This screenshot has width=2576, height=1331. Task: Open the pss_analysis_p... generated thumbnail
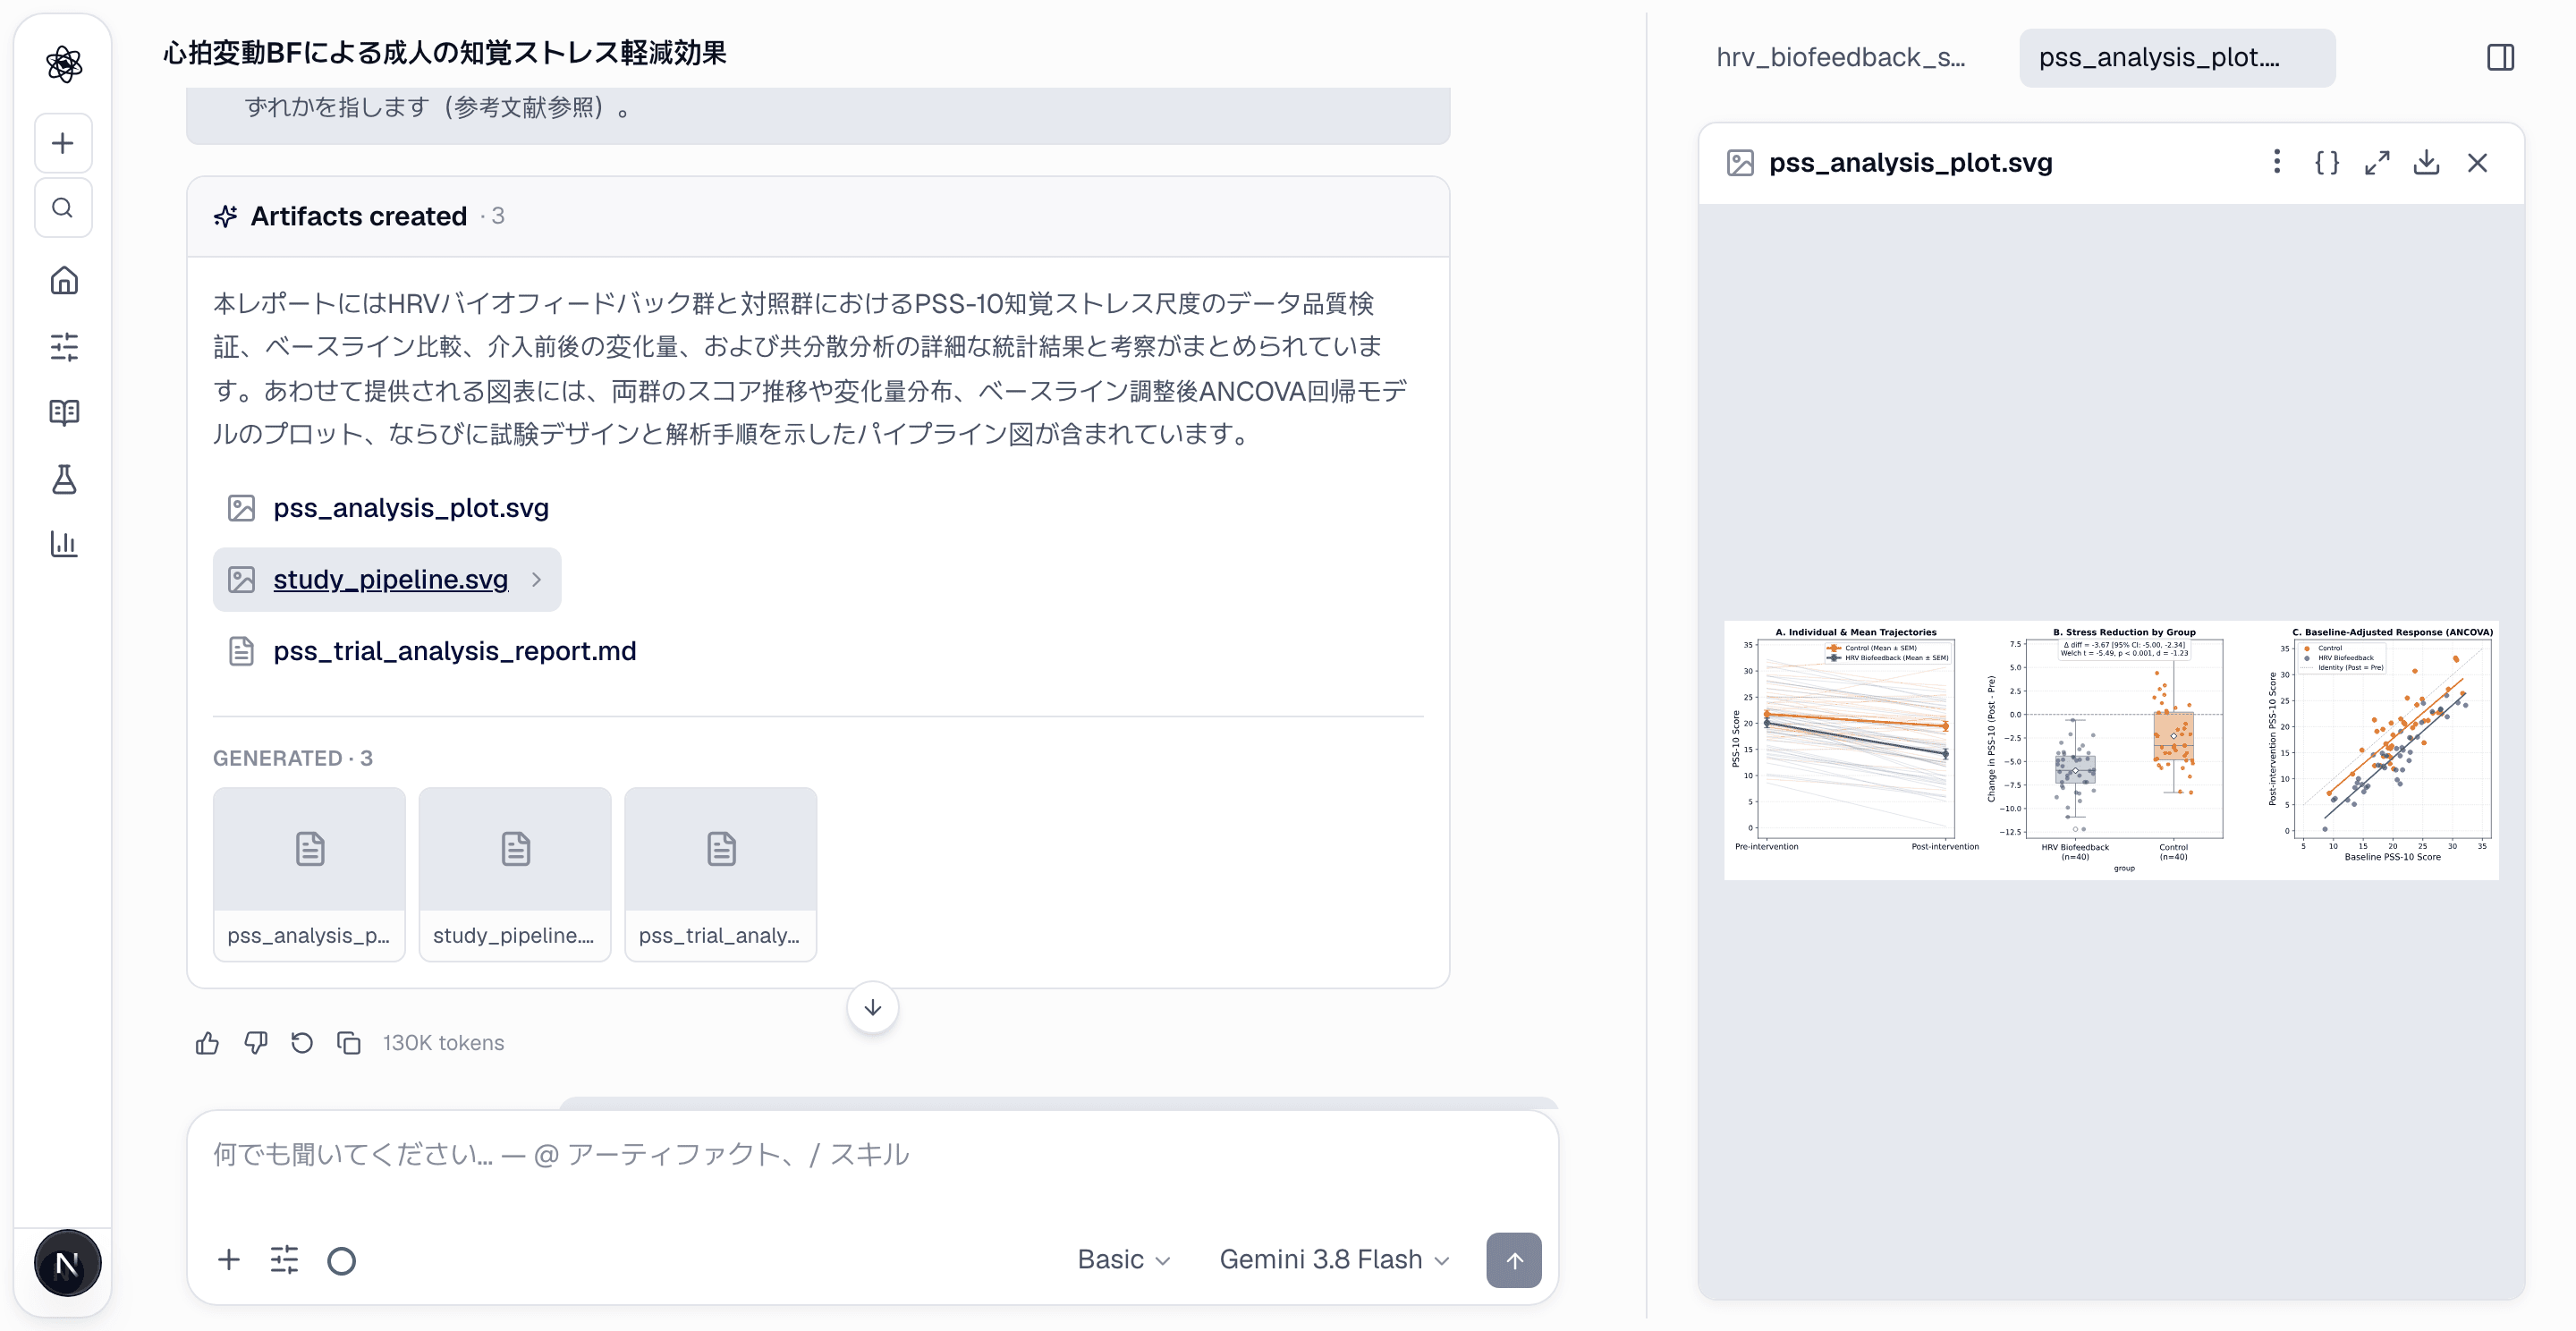tap(309, 874)
